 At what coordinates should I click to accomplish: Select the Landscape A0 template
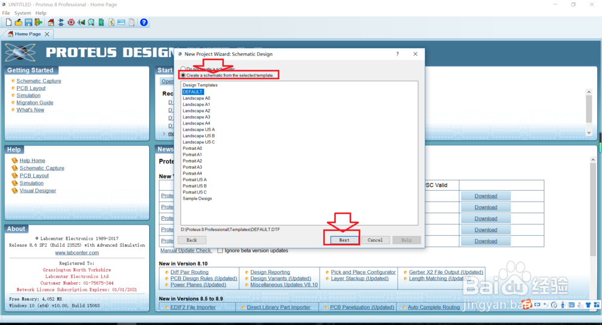coord(196,98)
